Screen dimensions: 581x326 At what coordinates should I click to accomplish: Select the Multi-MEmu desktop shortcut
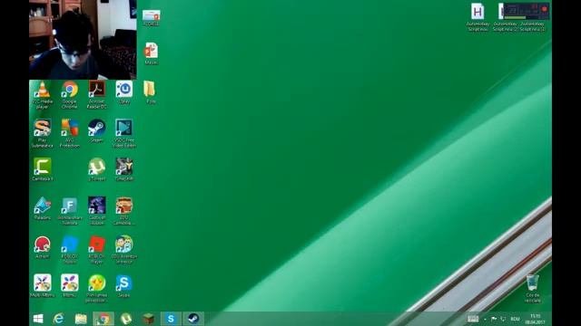click(43, 286)
